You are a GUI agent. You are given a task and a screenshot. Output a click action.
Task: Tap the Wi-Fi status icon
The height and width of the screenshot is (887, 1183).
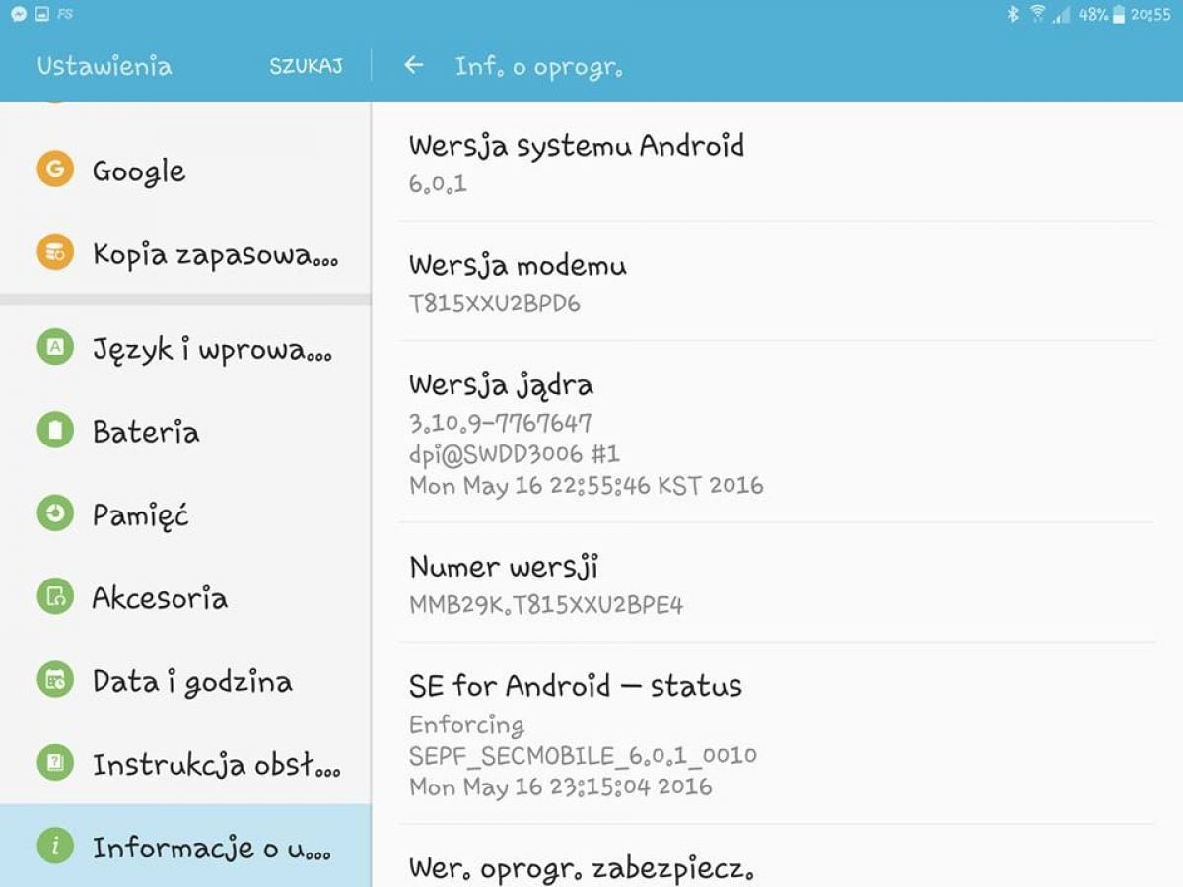pos(1037,14)
